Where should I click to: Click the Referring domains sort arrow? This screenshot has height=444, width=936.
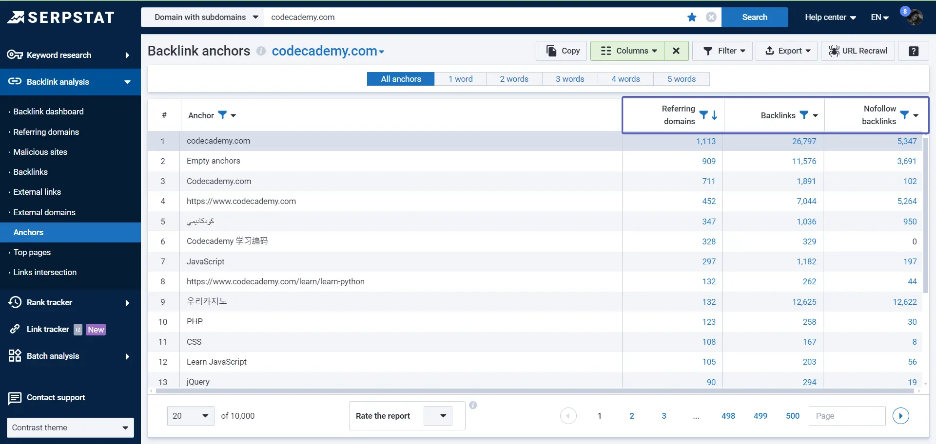pyautogui.click(x=715, y=115)
